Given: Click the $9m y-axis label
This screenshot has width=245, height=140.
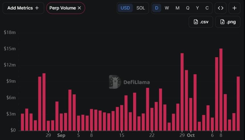Looking at the screenshot, I should [11, 81].
